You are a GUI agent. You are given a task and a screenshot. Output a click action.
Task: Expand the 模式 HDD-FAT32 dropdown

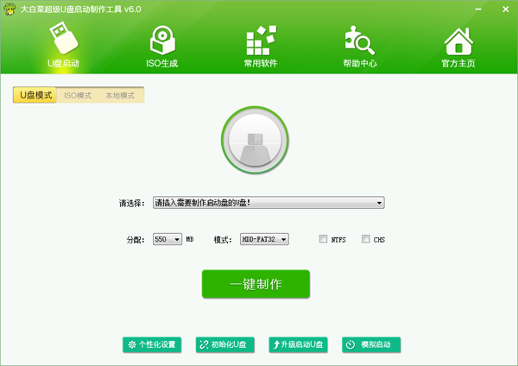pyautogui.click(x=264, y=239)
